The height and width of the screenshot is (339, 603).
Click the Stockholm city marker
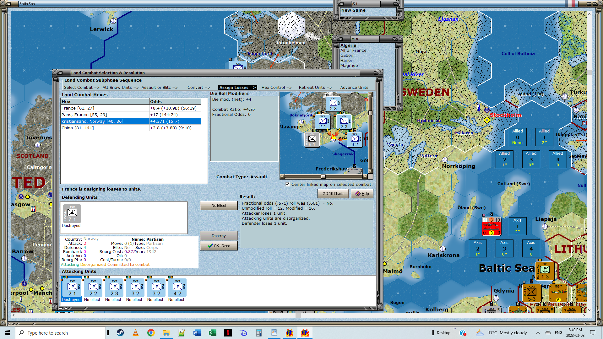coord(487,120)
